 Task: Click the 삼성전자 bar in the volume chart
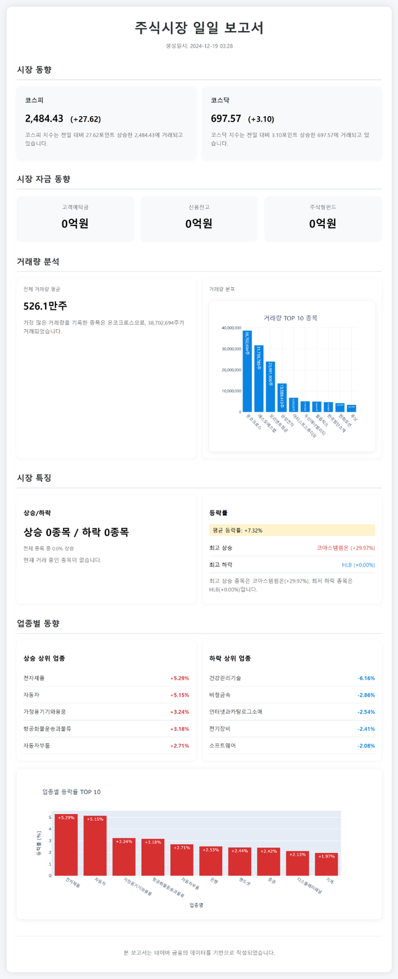[282, 397]
